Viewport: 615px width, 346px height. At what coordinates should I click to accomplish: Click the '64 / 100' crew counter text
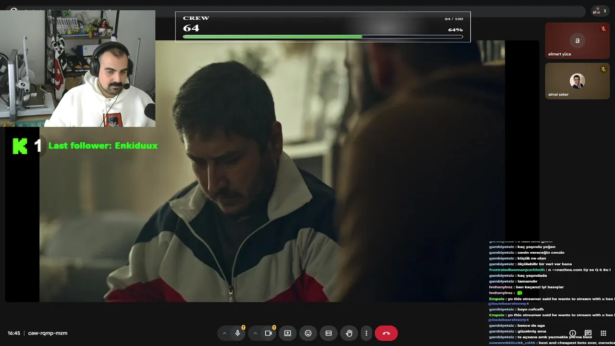[454, 19]
